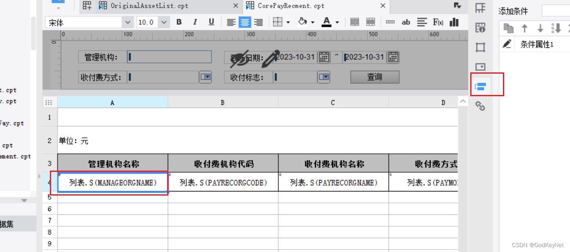Screen dimensions: 570x252
Task: Align cell text to the right
Action: (258, 22)
